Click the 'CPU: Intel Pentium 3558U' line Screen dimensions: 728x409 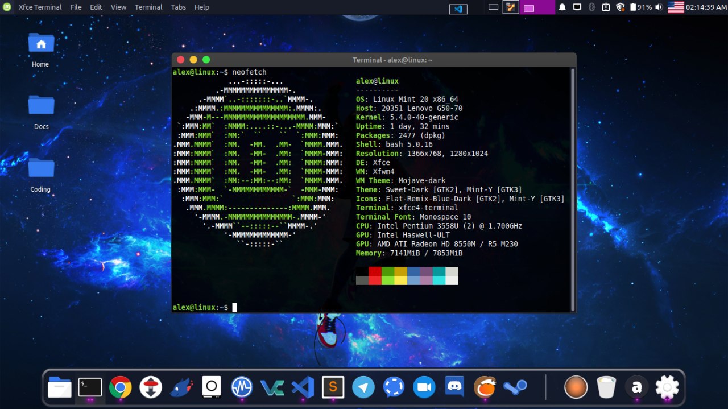439,226
